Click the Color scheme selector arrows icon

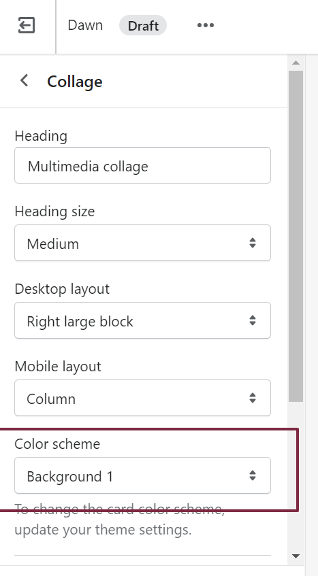coord(252,475)
